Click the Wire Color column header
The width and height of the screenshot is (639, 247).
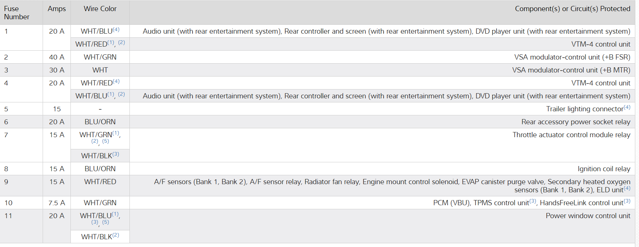point(100,9)
